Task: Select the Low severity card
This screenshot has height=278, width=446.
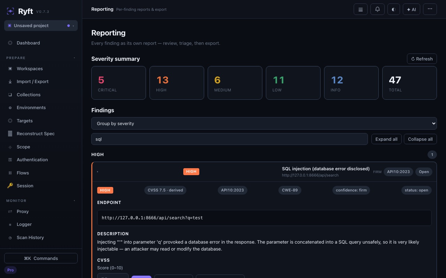Action: point(293,83)
